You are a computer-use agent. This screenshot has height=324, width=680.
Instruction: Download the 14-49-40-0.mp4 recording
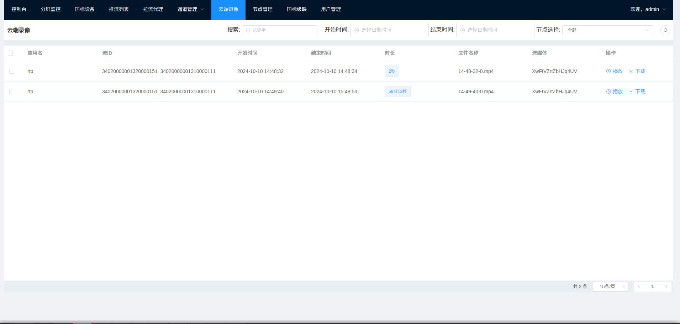click(x=637, y=92)
